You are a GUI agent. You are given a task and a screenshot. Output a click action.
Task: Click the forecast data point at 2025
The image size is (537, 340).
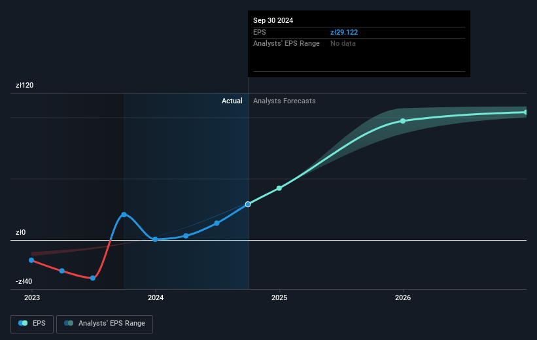click(x=279, y=188)
